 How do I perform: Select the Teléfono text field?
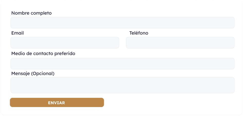click(x=180, y=43)
